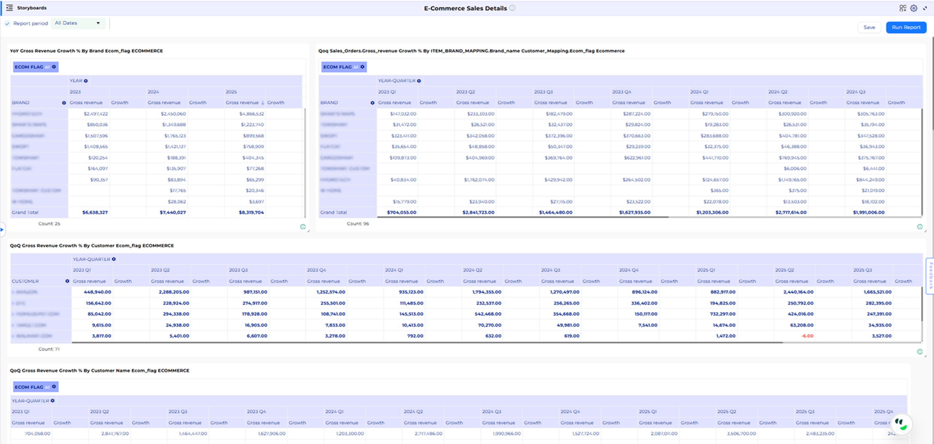The height and width of the screenshot is (444, 934).
Task: Open the dashboard layout icon in top-right
Action: point(902,8)
